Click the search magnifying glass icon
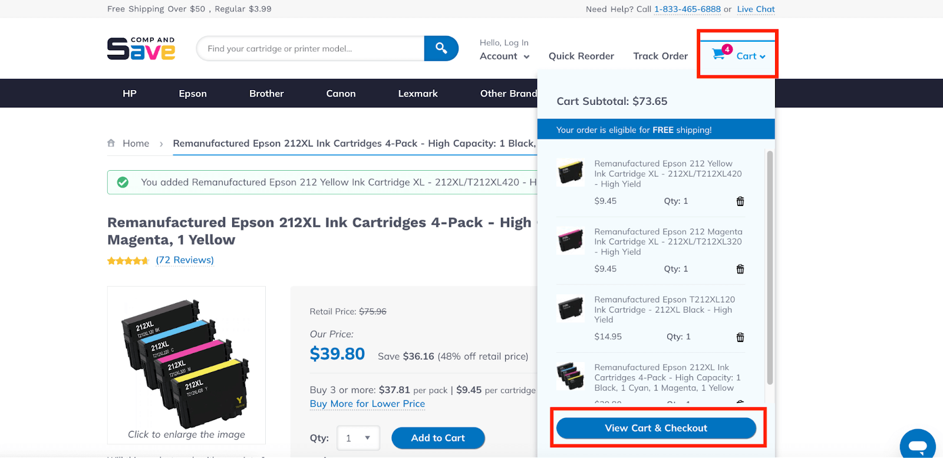Viewport: 943px width, 458px height. 441,48
